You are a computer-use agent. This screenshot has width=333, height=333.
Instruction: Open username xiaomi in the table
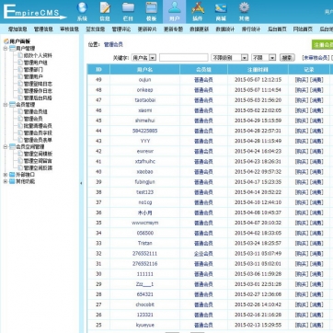[x=144, y=110]
